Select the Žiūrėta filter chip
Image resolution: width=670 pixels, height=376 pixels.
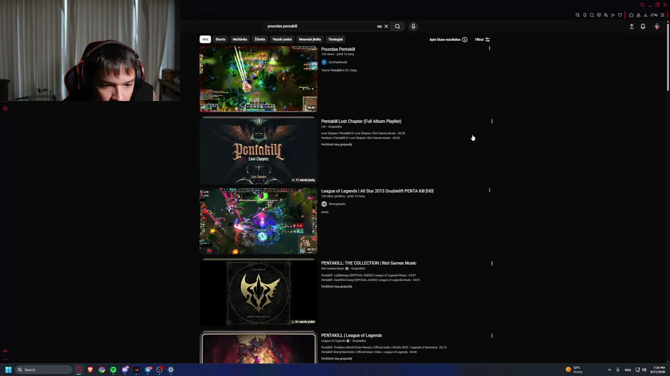coord(260,39)
